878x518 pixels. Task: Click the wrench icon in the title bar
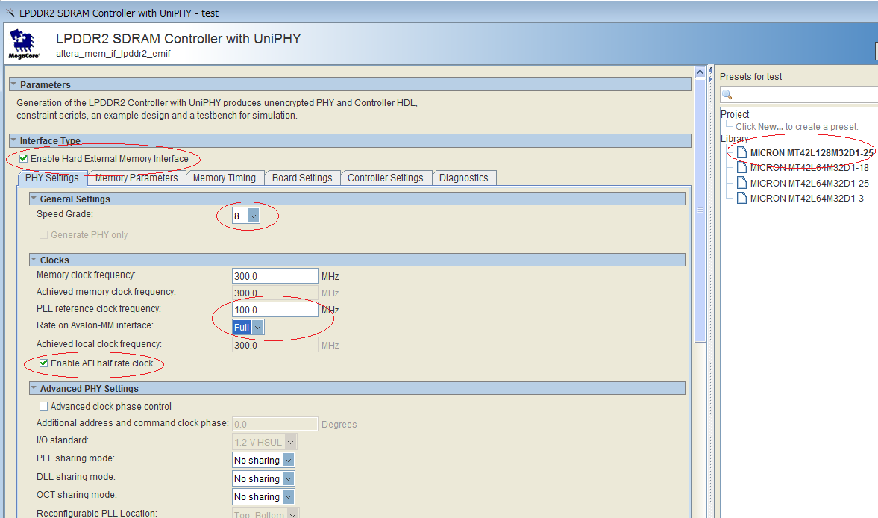10,13
